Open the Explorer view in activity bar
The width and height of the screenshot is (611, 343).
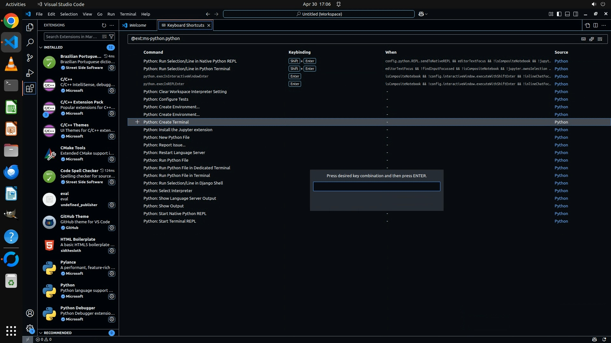pos(30,27)
